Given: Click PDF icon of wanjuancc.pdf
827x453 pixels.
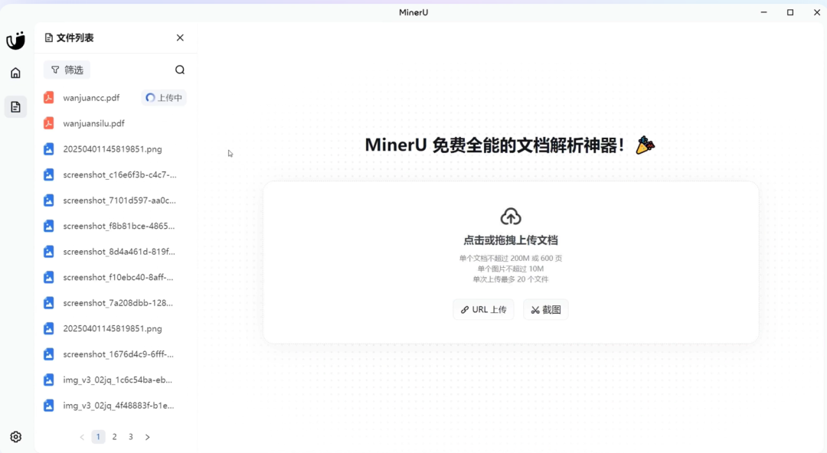Looking at the screenshot, I should 48,97.
